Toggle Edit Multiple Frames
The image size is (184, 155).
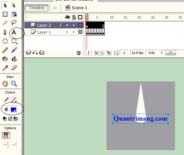click(x=109, y=53)
